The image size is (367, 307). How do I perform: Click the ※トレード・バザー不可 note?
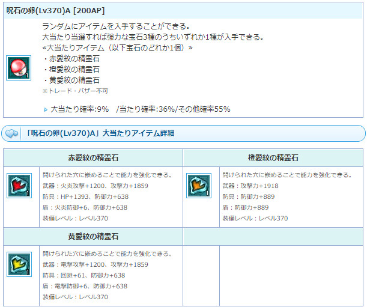74,91
